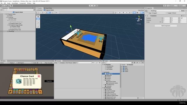The image size is (187, 105).
Task: Open the Layer dropdown in Inspector
Action: tap(179, 13)
